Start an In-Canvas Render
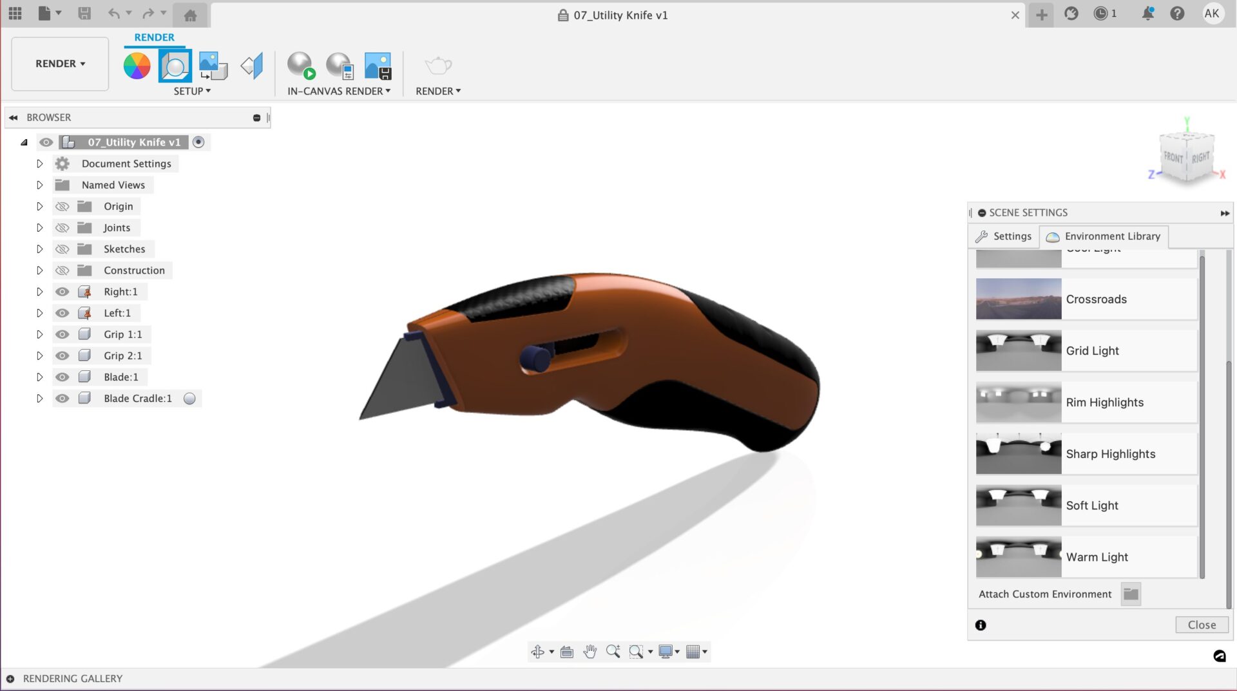The height and width of the screenshot is (691, 1237). pos(300,65)
